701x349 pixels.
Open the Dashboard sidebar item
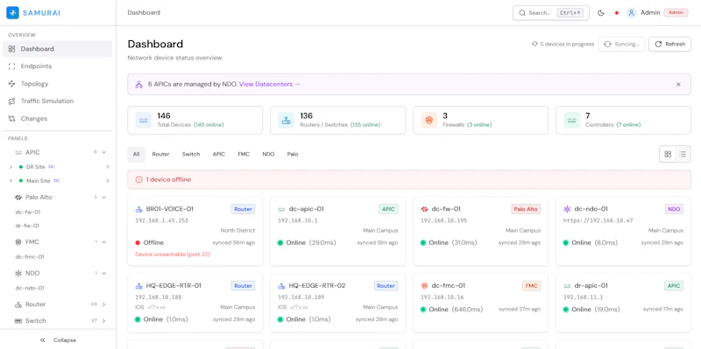57,49
